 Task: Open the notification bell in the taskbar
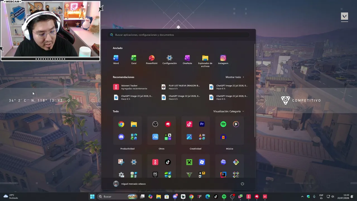tap(353, 197)
